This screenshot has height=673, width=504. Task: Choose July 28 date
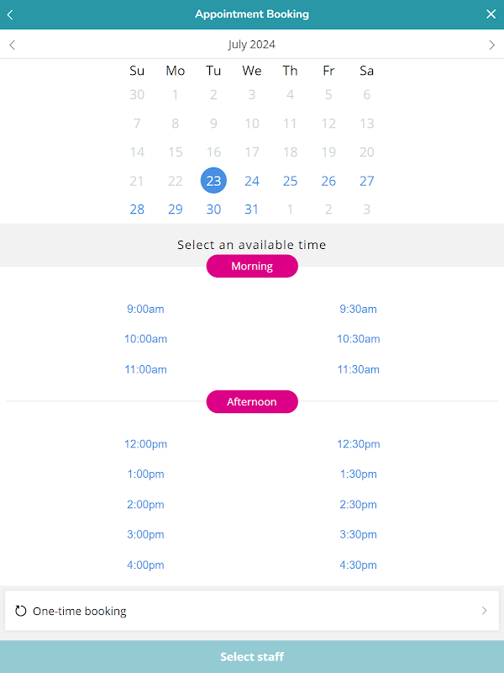137,209
